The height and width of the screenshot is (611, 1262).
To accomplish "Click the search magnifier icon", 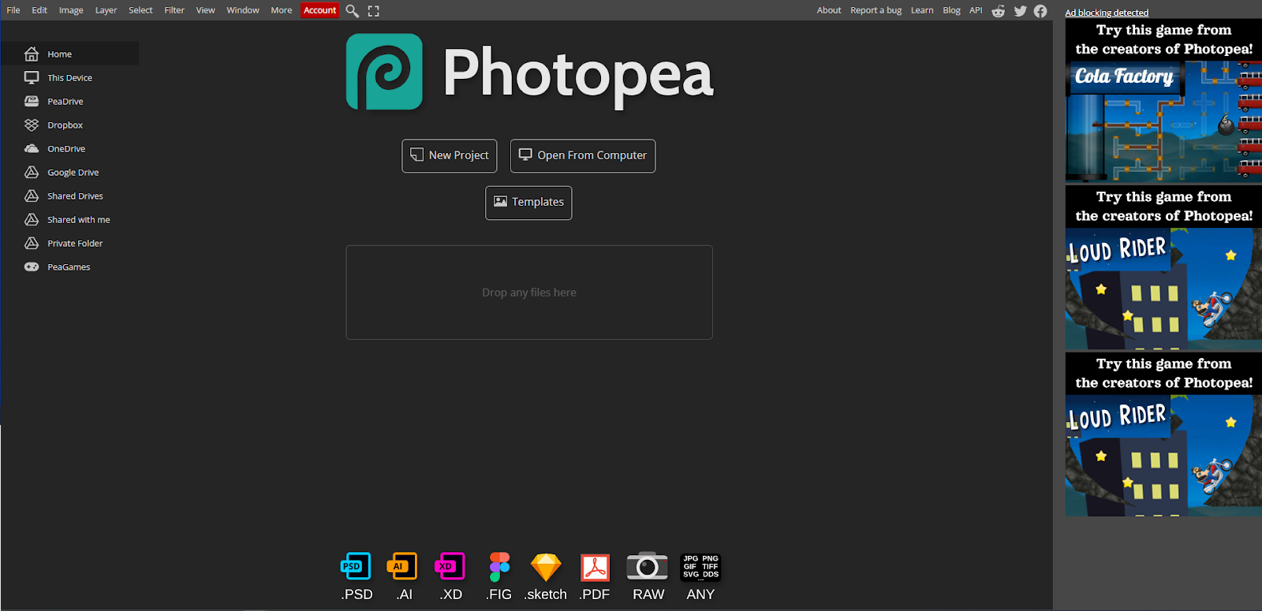I will 353,11.
